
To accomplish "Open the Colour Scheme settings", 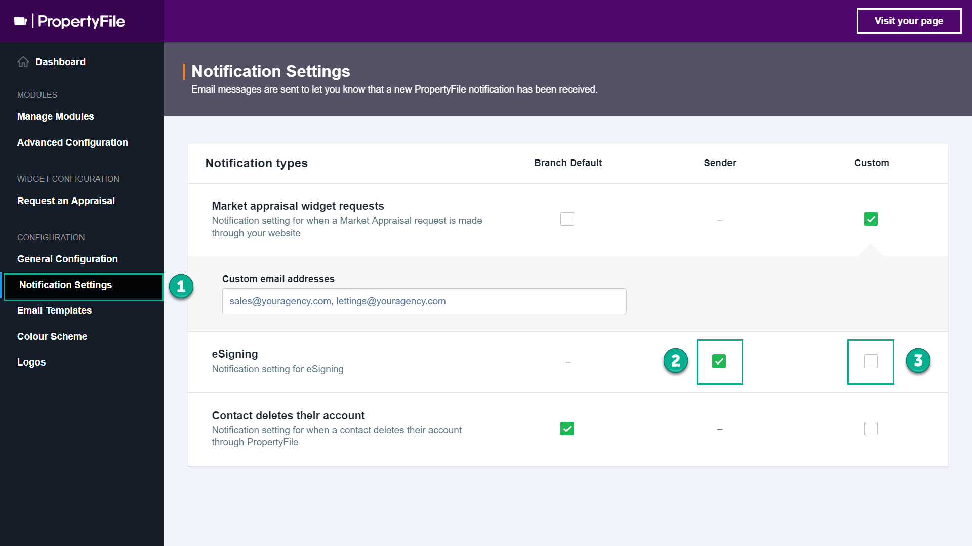I will [x=52, y=336].
